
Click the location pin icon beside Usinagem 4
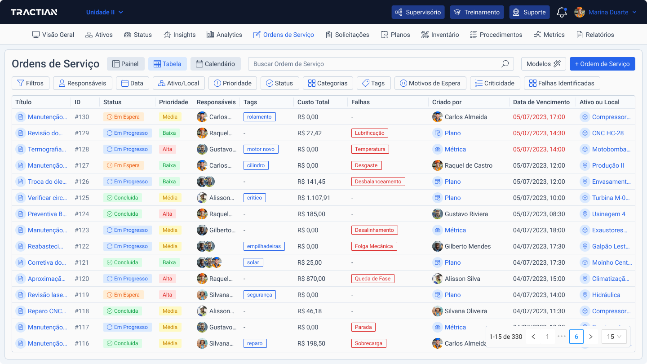(x=585, y=214)
